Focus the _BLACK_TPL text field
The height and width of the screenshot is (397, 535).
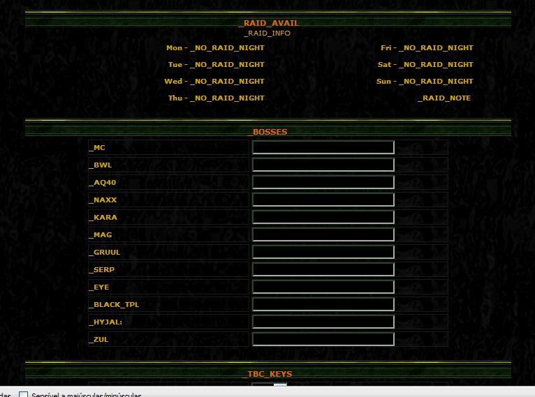(x=323, y=304)
